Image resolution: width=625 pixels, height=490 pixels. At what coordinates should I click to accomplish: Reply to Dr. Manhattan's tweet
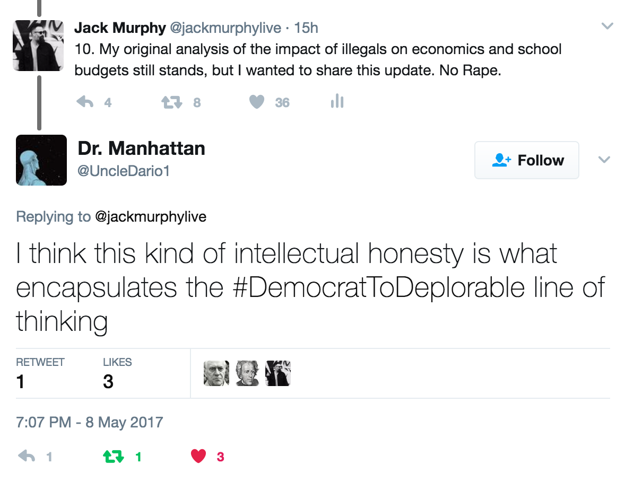click(27, 456)
